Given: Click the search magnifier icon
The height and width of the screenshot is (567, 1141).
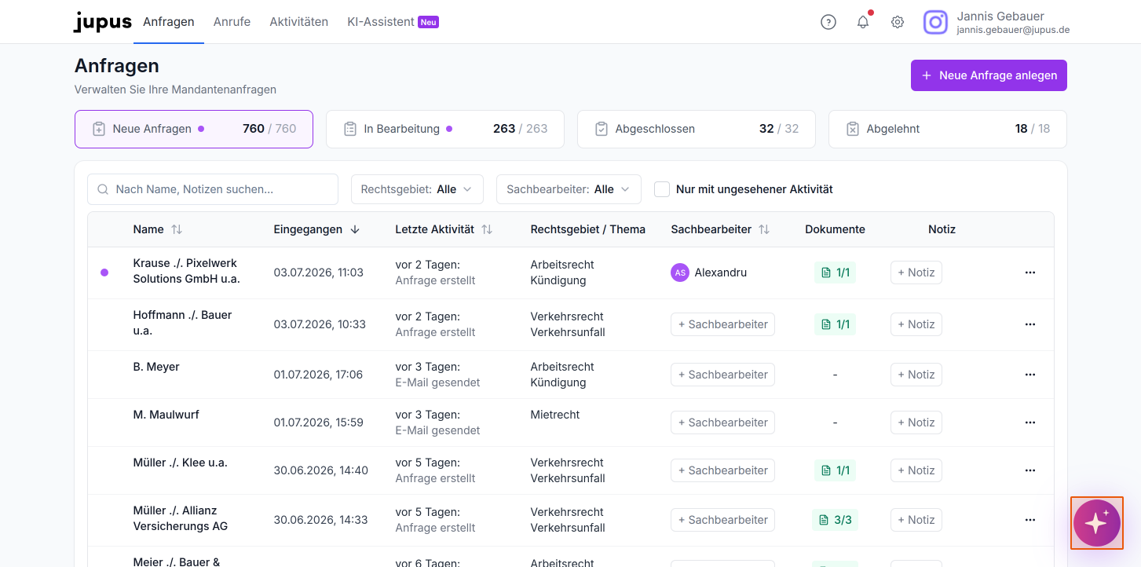Looking at the screenshot, I should click(103, 189).
